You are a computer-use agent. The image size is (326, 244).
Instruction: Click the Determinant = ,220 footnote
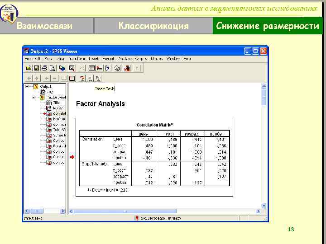[108, 190]
